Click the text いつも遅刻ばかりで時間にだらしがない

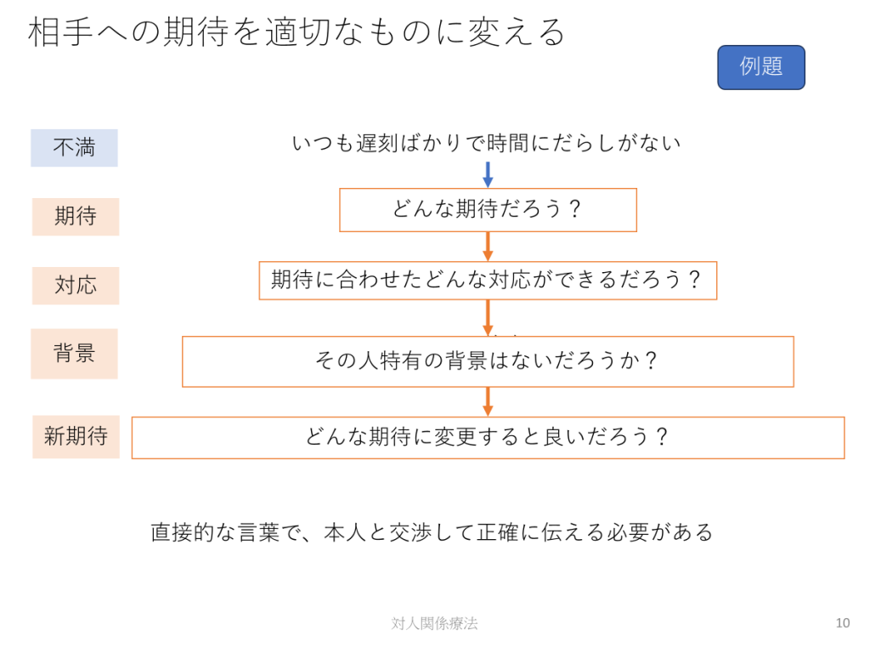click(x=487, y=143)
